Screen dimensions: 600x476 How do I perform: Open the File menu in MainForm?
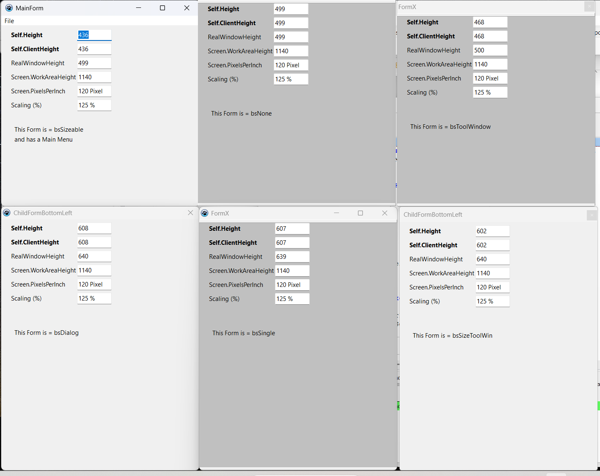[x=9, y=21]
